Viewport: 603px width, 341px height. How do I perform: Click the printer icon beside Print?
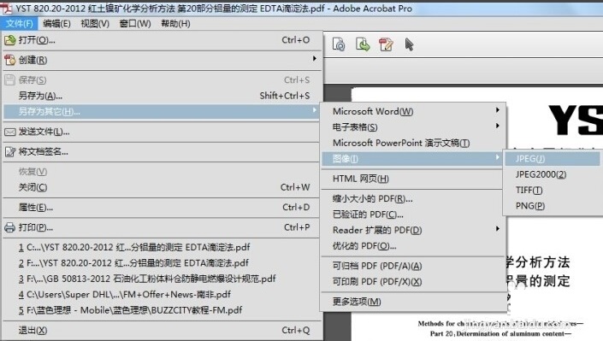coord(10,227)
